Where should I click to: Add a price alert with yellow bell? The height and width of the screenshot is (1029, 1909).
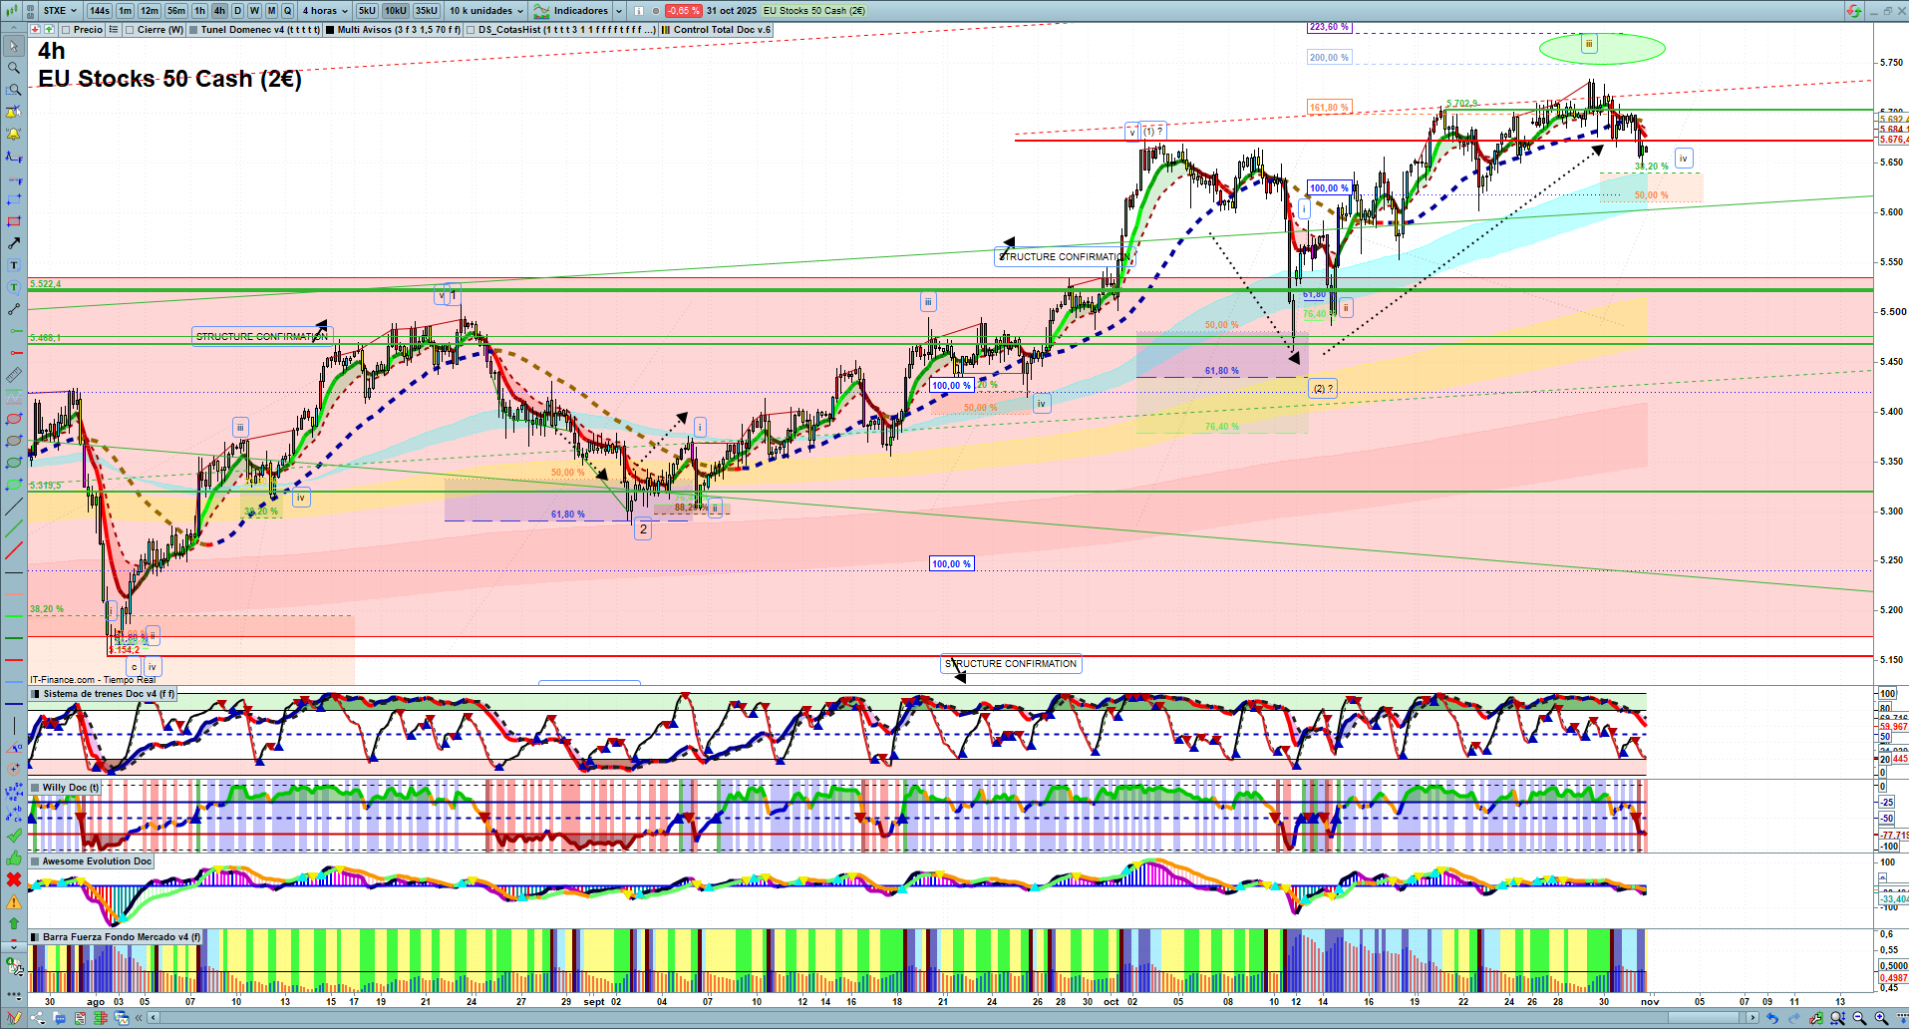14,134
